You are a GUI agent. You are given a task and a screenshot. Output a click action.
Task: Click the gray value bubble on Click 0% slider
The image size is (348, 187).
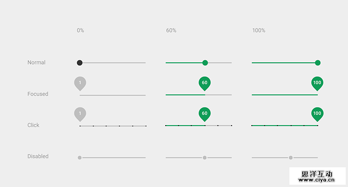[80, 113]
